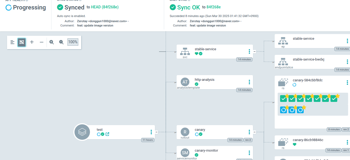Image resolution: width=350 pixels, height=160 pixels.
Task: Click the compact nodes view icon
Action: click(12, 42)
